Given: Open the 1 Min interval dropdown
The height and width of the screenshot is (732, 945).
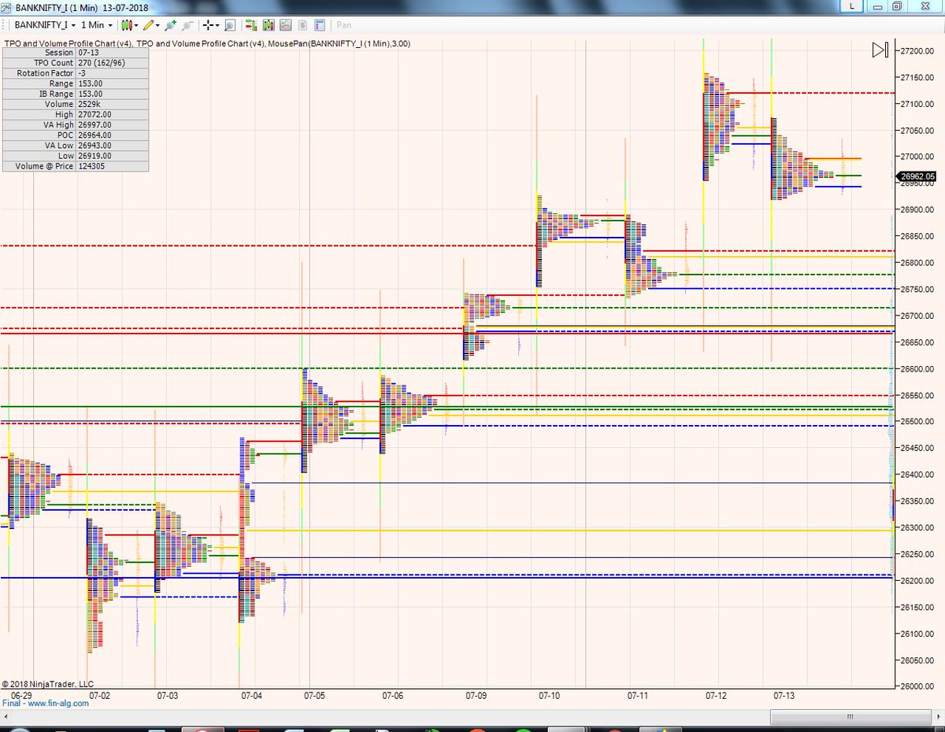Looking at the screenshot, I should (97, 25).
